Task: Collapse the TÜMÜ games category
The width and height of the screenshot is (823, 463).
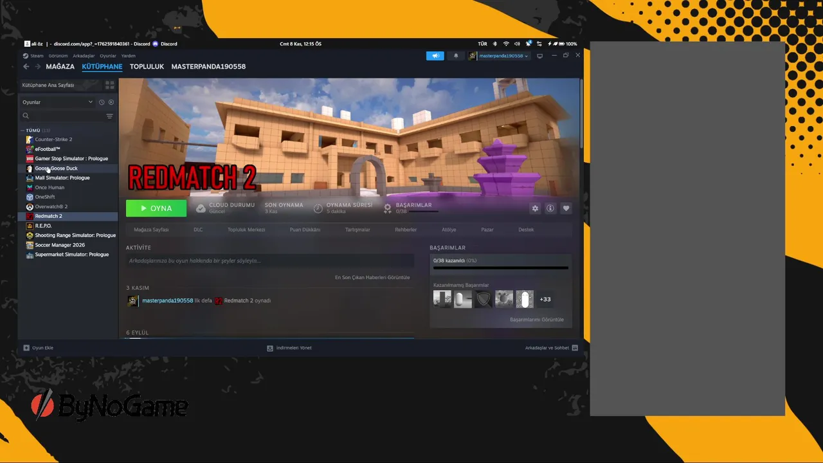Action: [x=23, y=131]
